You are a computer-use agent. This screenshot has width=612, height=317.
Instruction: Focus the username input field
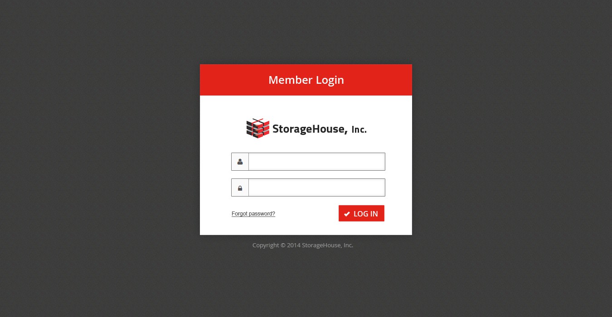(317, 162)
